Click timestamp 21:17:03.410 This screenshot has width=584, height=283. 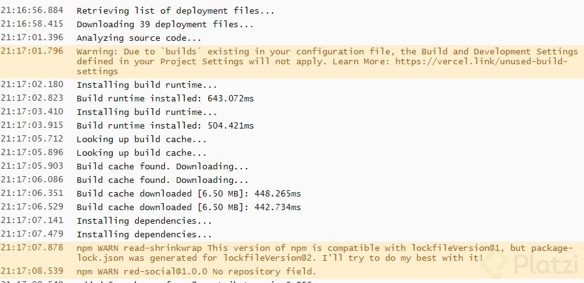pos(32,112)
